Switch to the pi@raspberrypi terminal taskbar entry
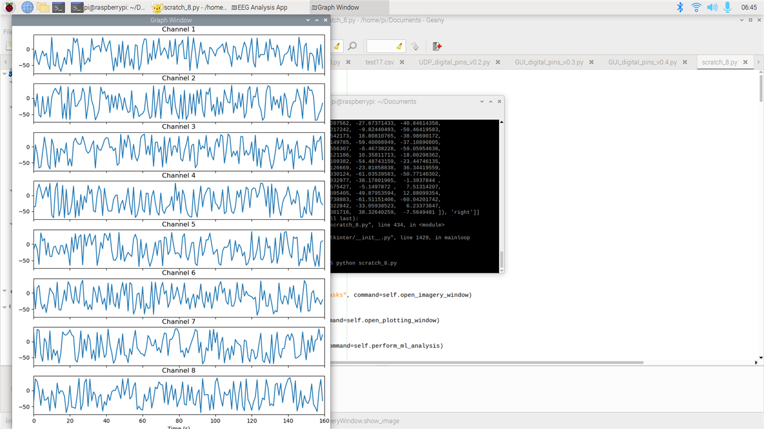The image size is (764, 429). 107,7
